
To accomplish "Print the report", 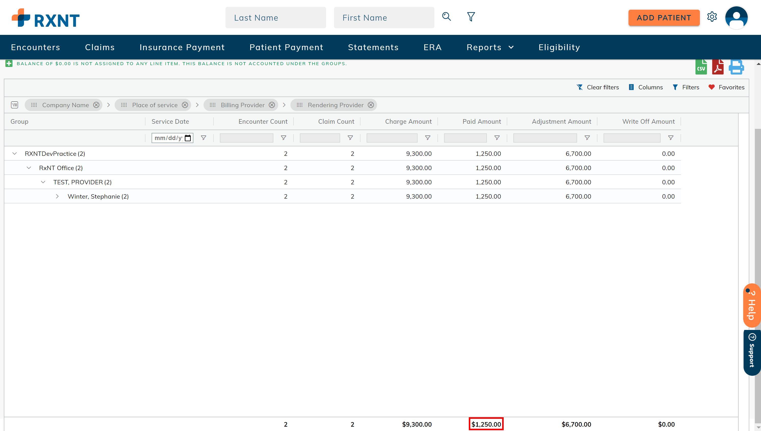I will tap(736, 67).
